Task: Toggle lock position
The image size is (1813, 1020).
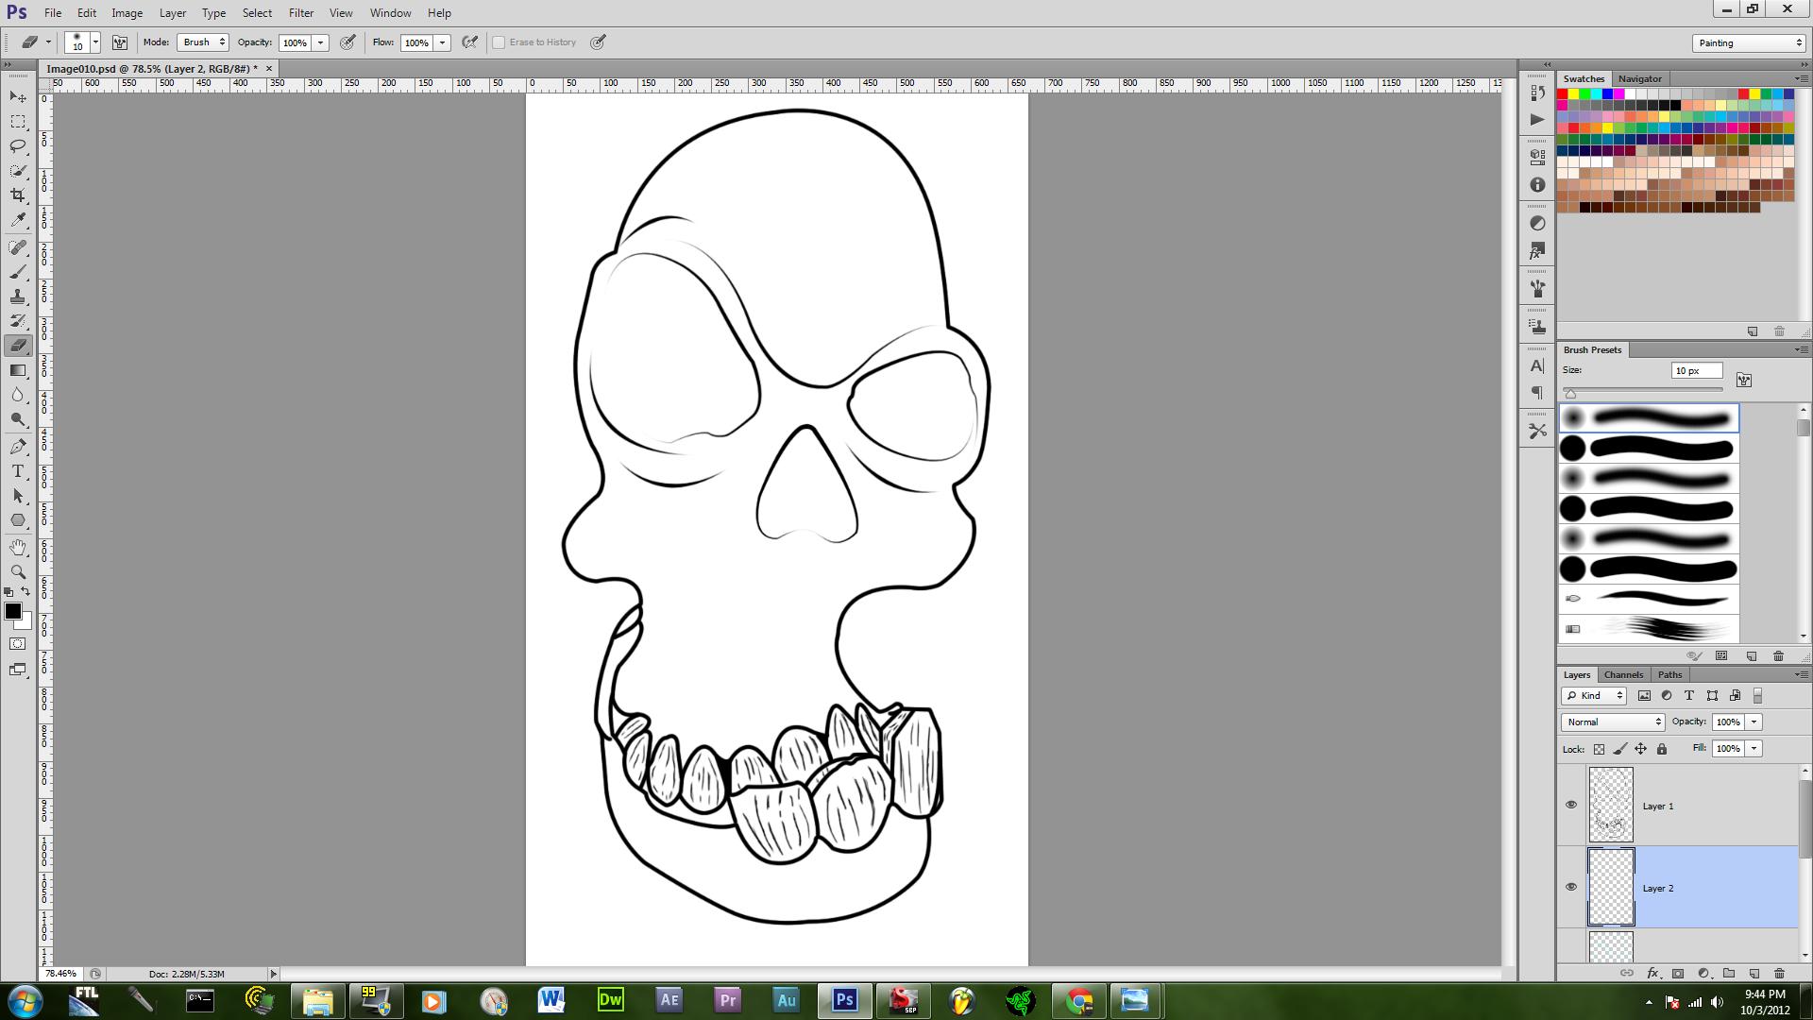Action: pos(1641,749)
